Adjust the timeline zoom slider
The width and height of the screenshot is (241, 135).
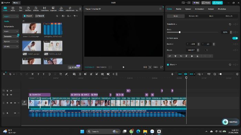point(220,74)
